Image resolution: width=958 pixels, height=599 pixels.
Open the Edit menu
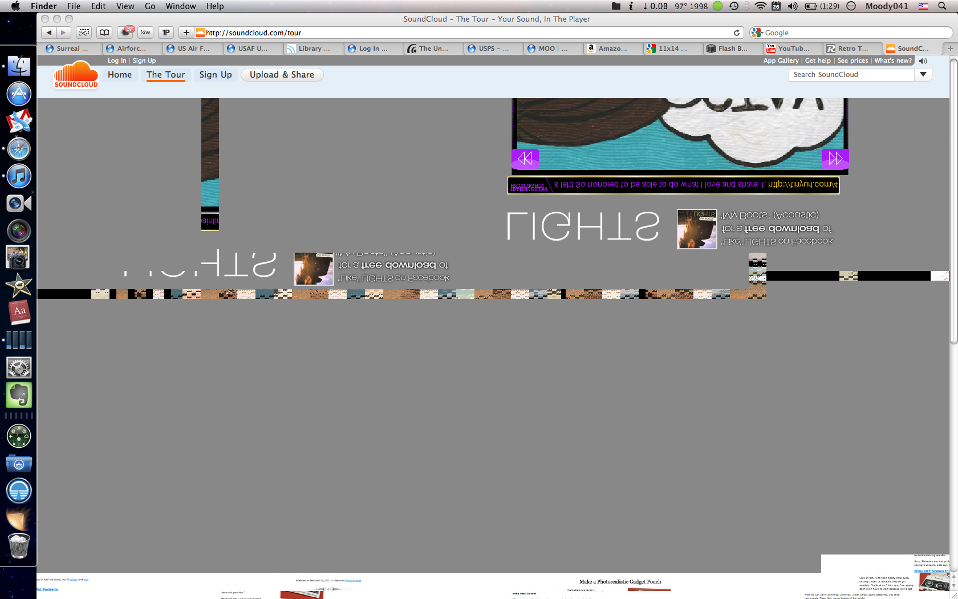tap(99, 6)
